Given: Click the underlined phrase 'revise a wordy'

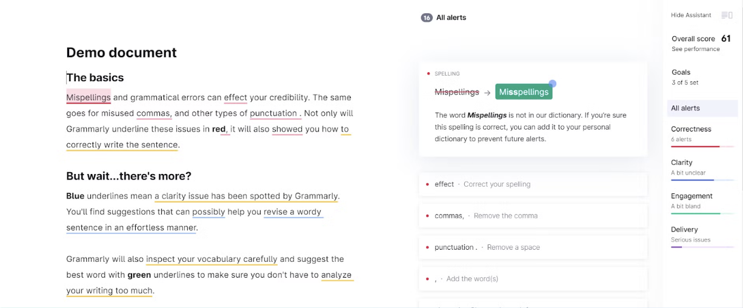Looking at the screenshot, I should coord(293,212).
